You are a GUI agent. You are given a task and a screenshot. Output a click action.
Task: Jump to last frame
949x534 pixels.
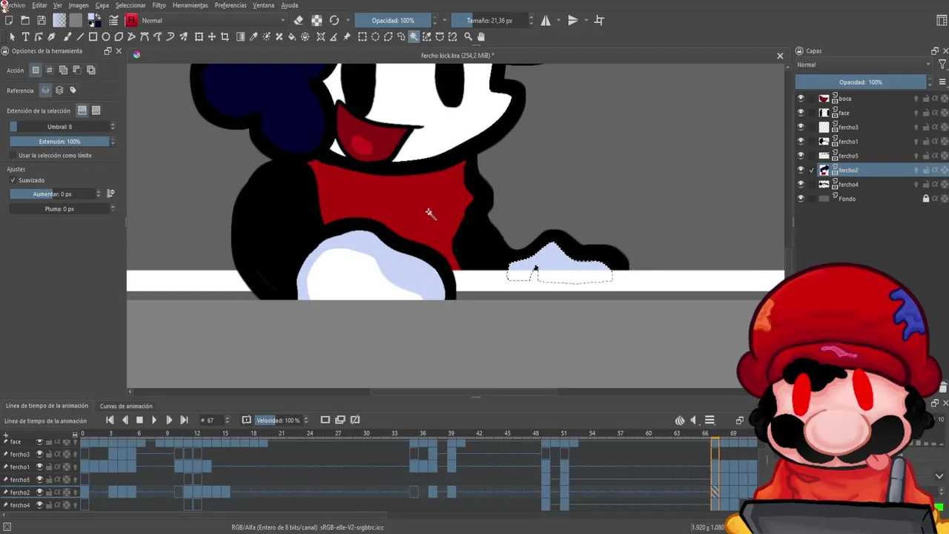[184, 420]
